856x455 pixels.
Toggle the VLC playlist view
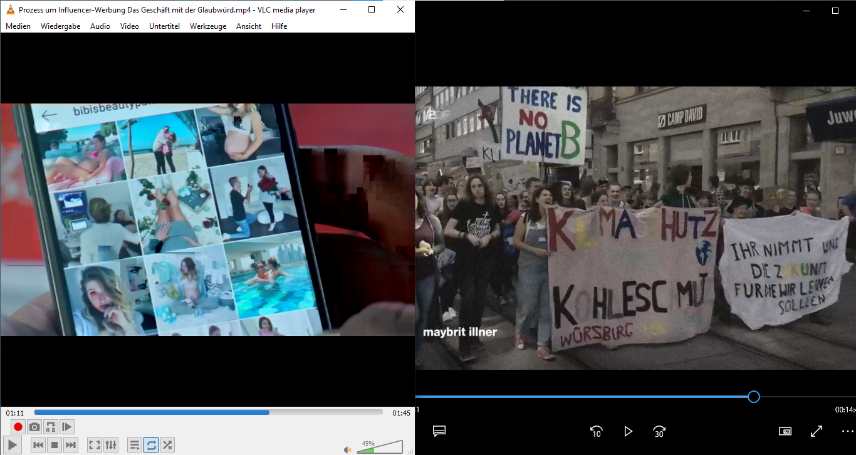(x=135, y=445)
